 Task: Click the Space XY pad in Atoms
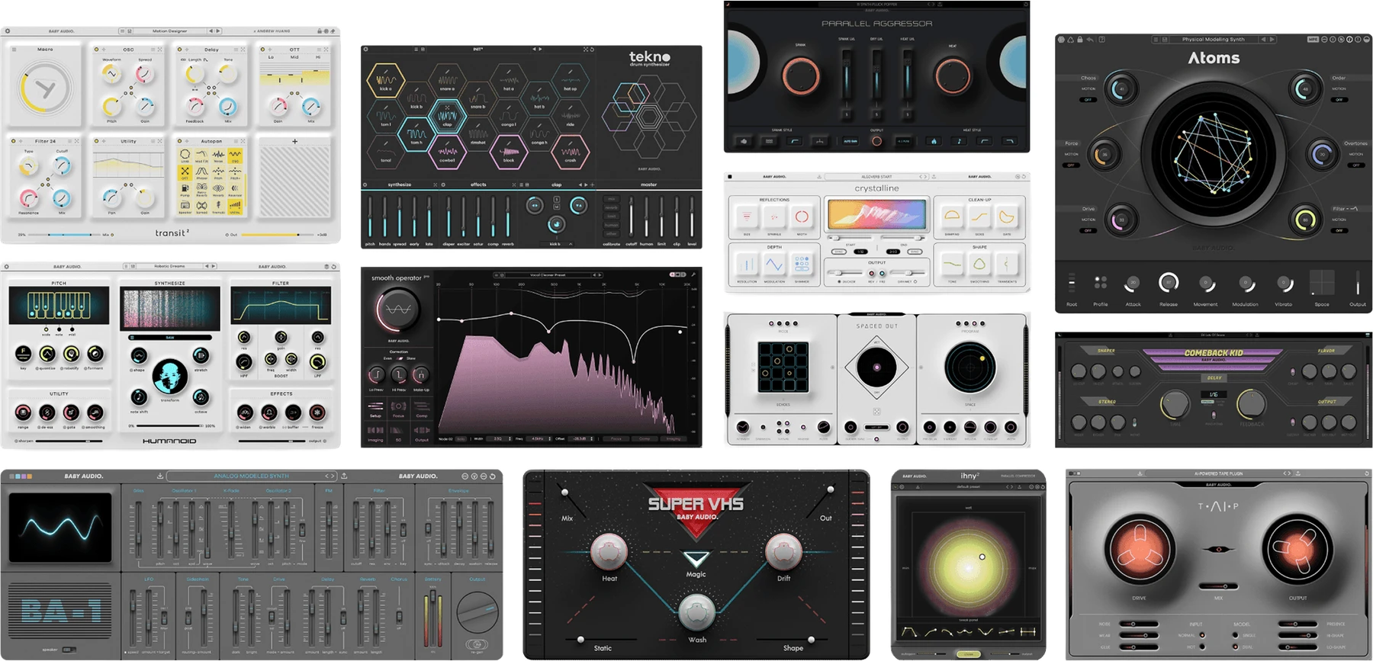1322,282
